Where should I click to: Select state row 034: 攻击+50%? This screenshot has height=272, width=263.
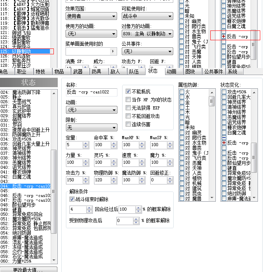click(25, 139)
